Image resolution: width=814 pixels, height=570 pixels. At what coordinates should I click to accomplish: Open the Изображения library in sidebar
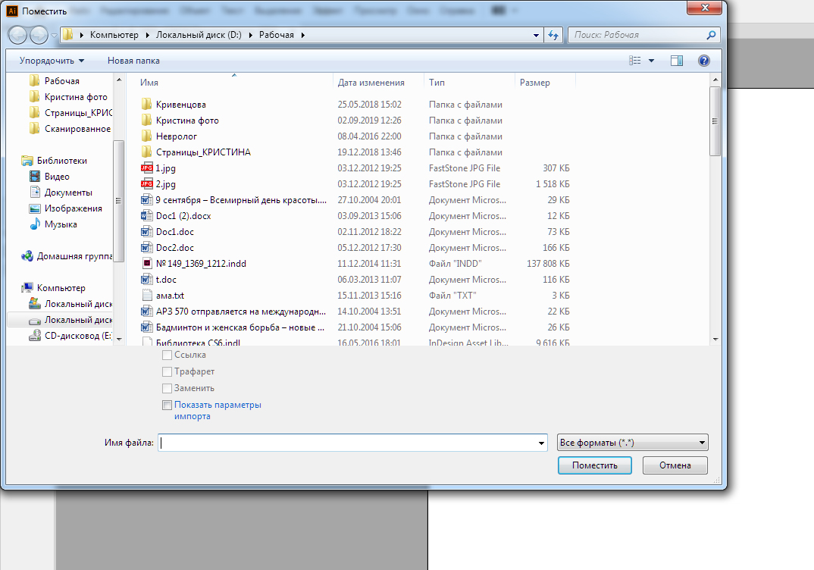click(x=66, y=208)
